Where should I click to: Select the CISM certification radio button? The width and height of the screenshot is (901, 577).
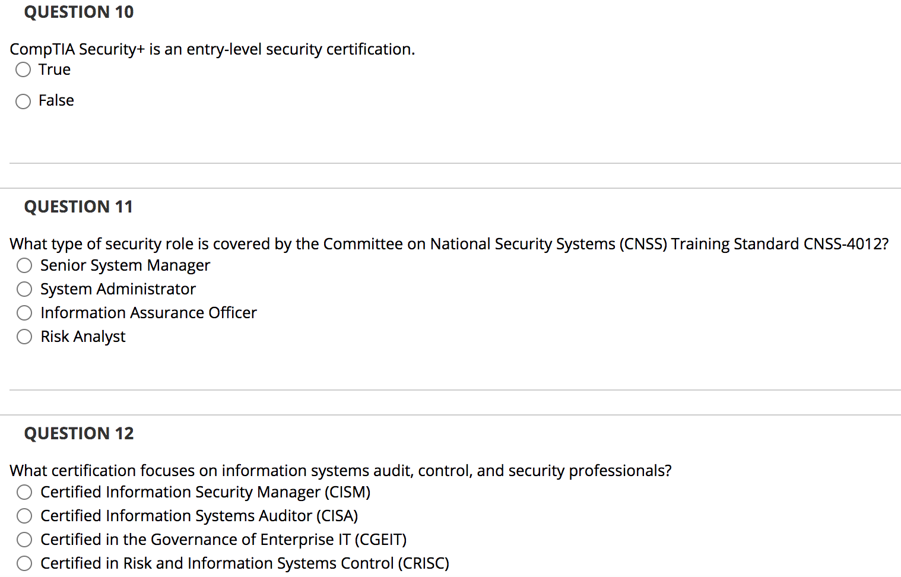[24, 492]
